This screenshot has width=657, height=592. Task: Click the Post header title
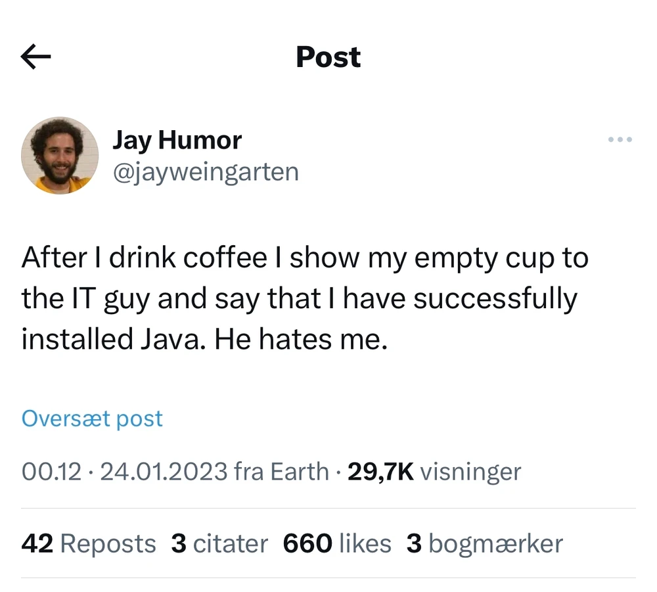(328, 57)
